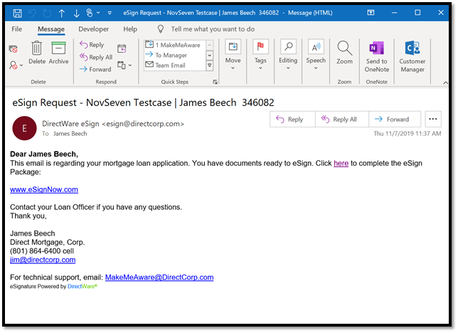Go to previous item with up arrow
The height and width of the screenshot is (333, 458).
point(62,13)
